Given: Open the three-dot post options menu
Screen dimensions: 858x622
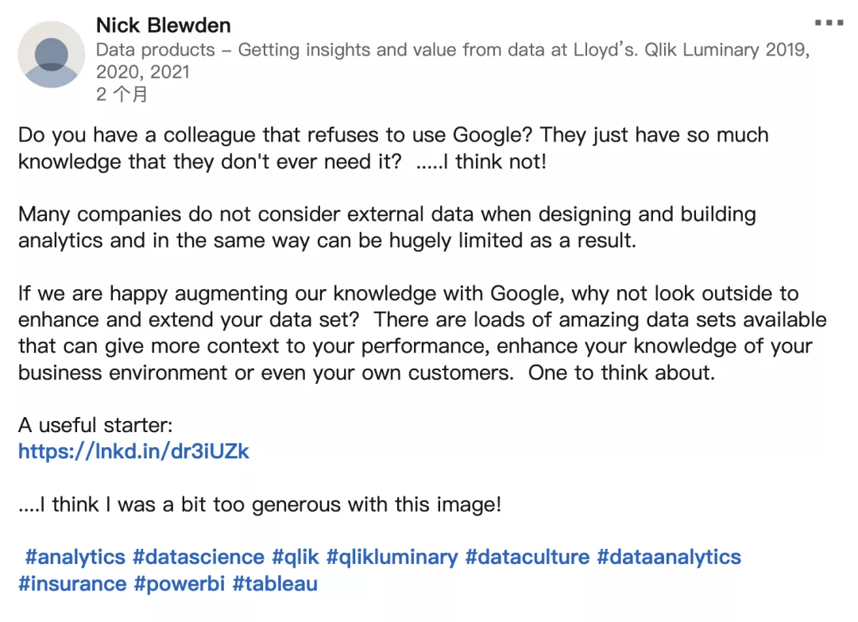Looking at the screenshot, I should (829, 23).
